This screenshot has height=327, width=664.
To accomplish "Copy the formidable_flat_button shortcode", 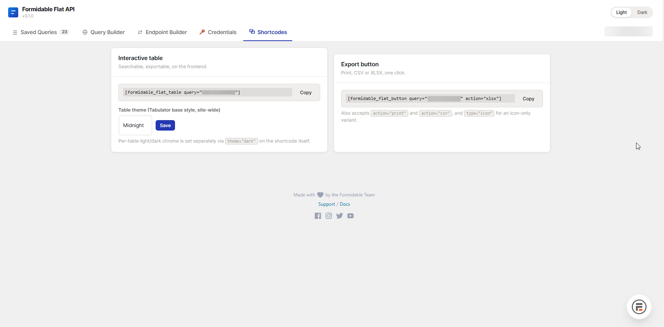I will click(x=529, y=99).
